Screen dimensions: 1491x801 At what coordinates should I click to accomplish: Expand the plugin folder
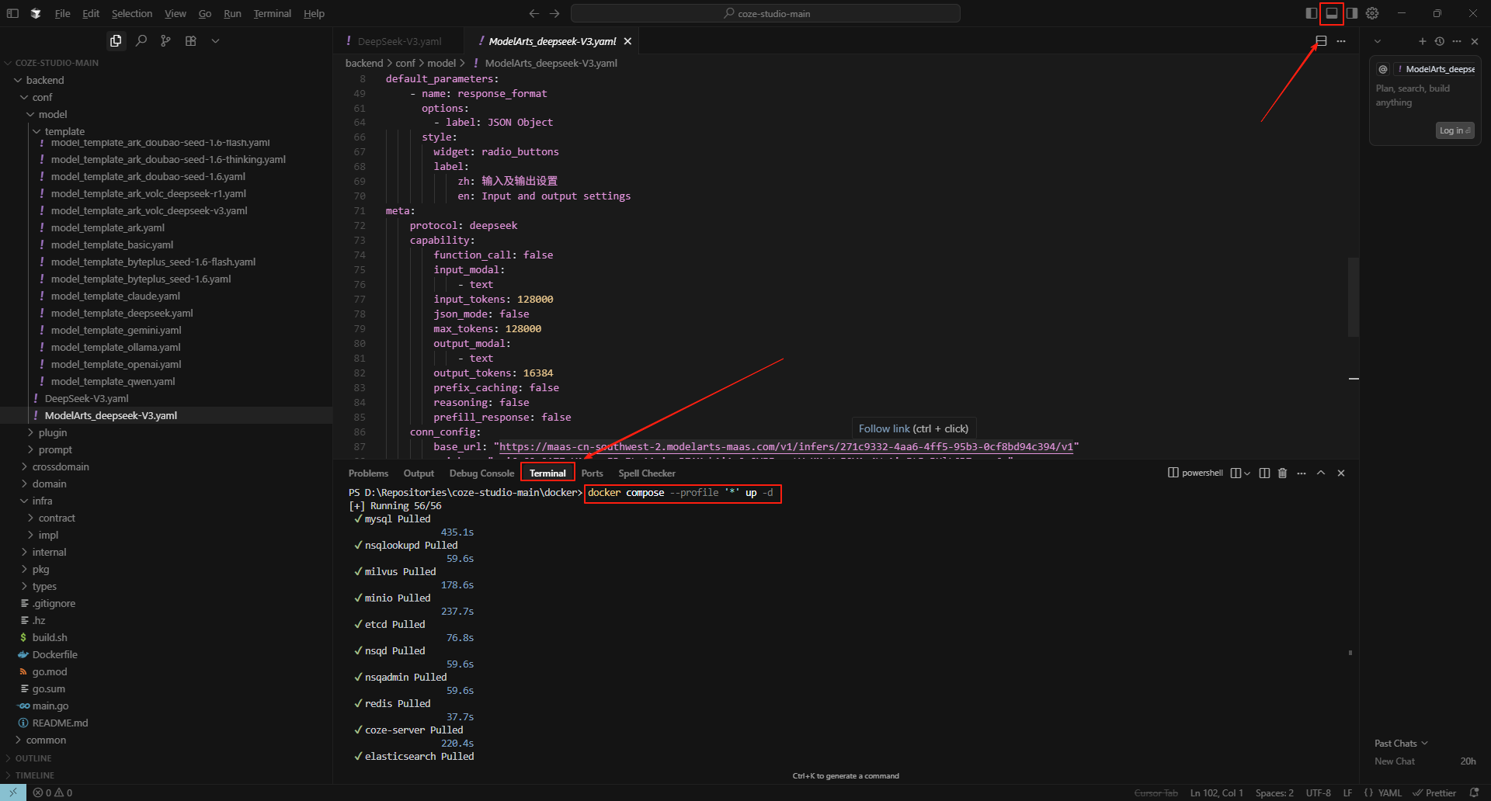(x=53, y=432)
